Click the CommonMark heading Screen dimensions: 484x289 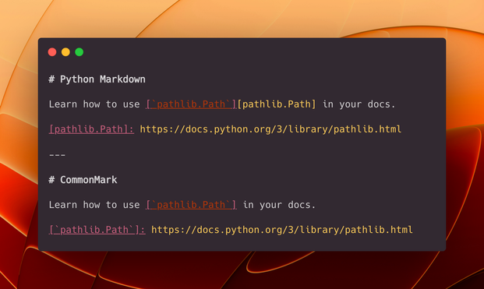(x=88, y=180)
